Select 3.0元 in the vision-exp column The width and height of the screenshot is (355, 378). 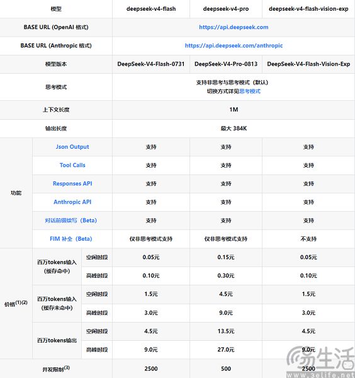(x=308, y=313)
